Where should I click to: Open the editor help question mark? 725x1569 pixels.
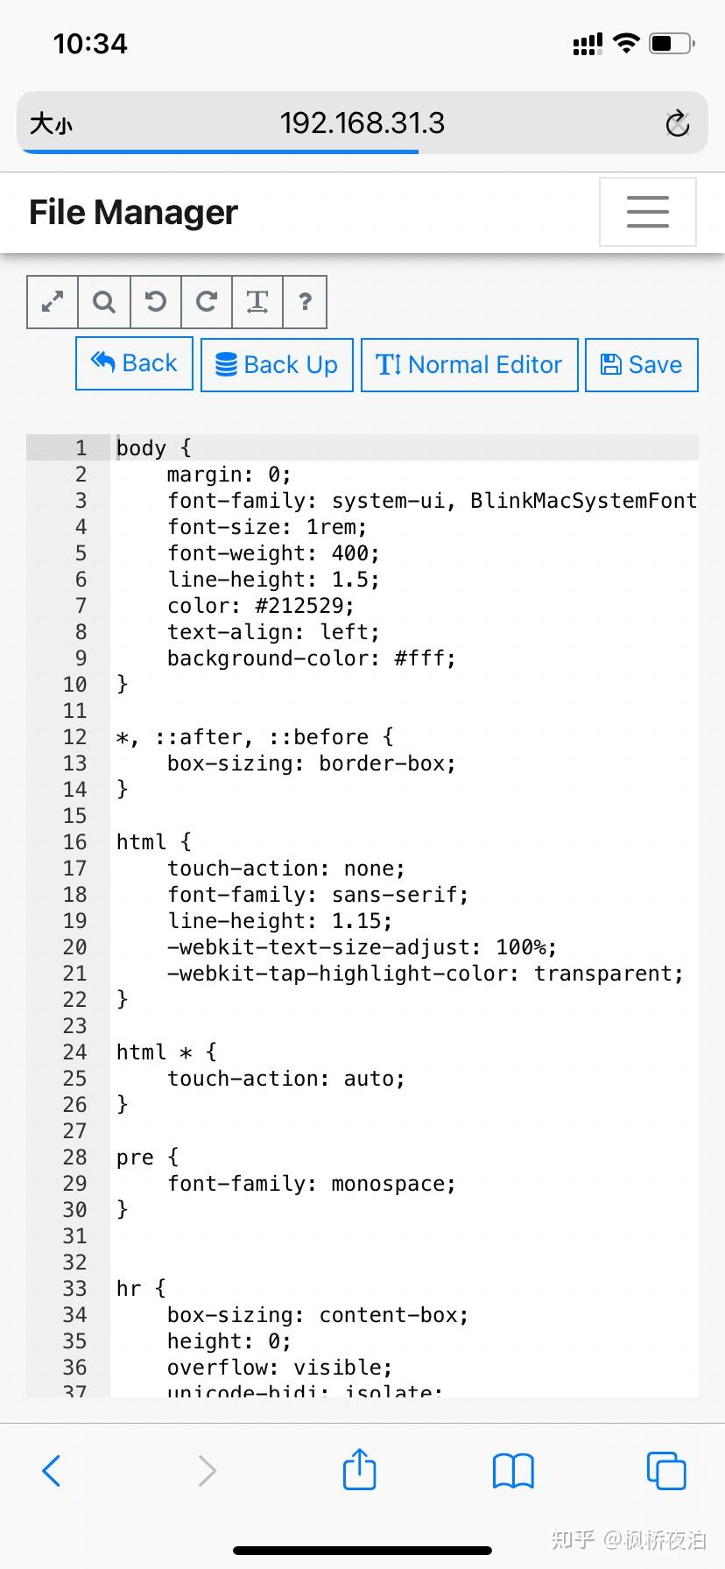[x=305, y=302]
